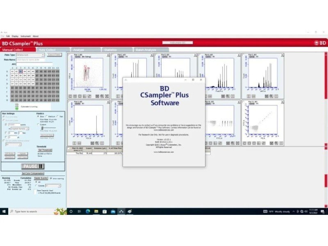Click the rectangular gate tool under Plot 1
The height and width of the screenshot is (246, 328).
[75, 96]
